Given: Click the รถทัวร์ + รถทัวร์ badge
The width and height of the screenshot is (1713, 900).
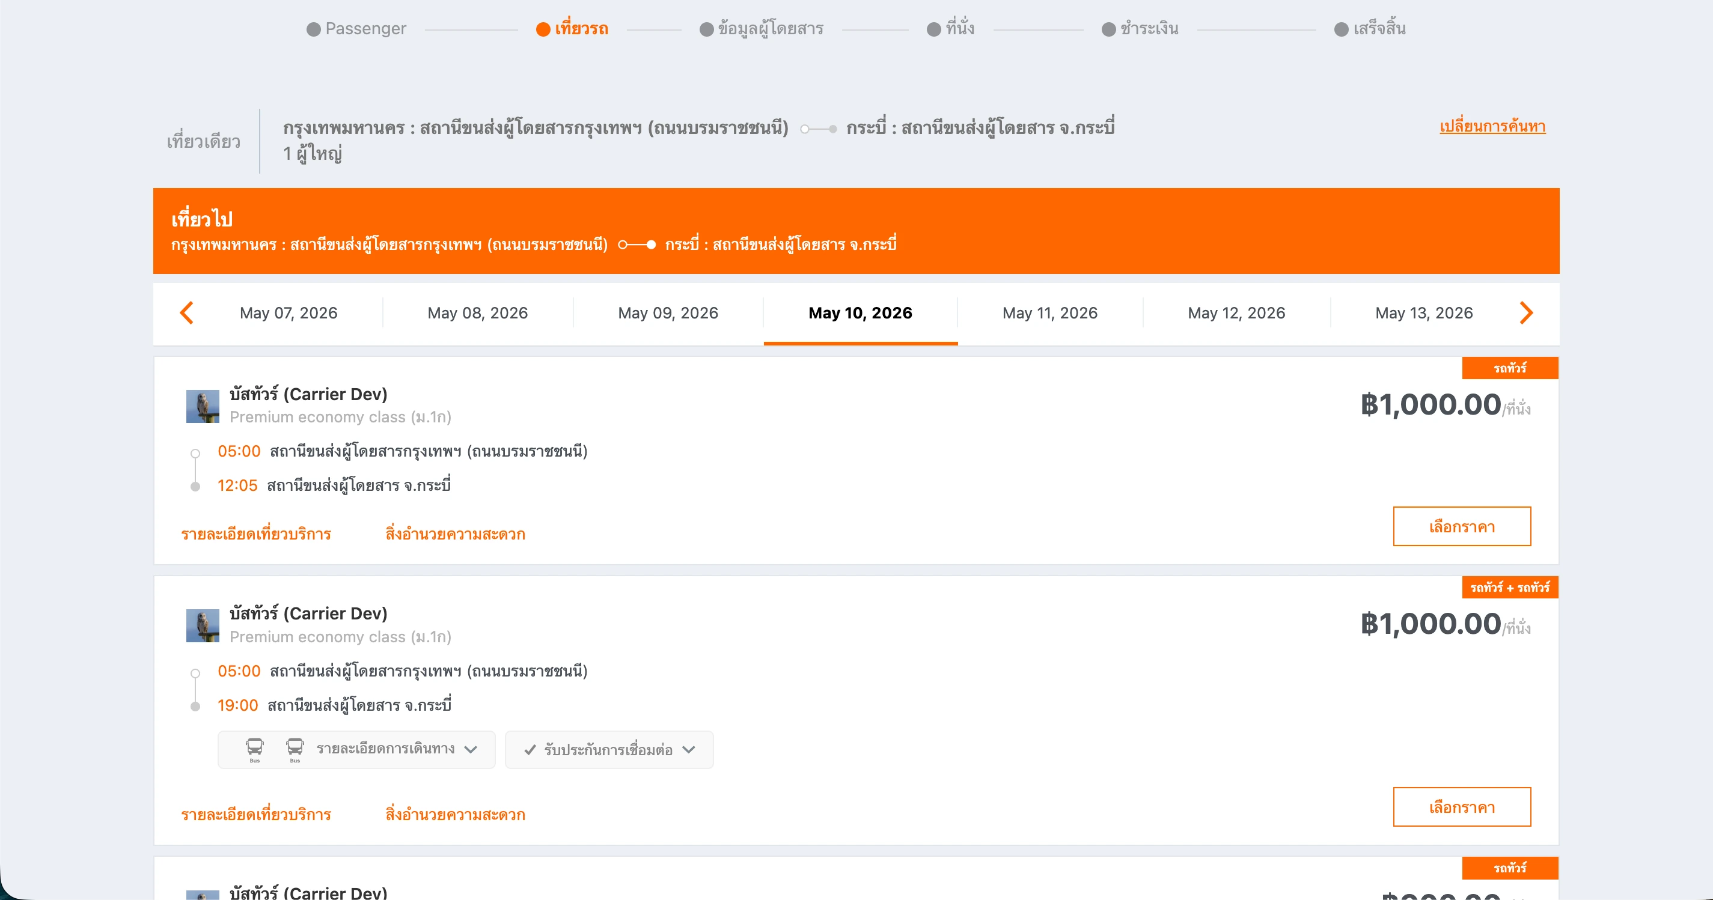Looking at the screenshot, I should (1509, 588).
